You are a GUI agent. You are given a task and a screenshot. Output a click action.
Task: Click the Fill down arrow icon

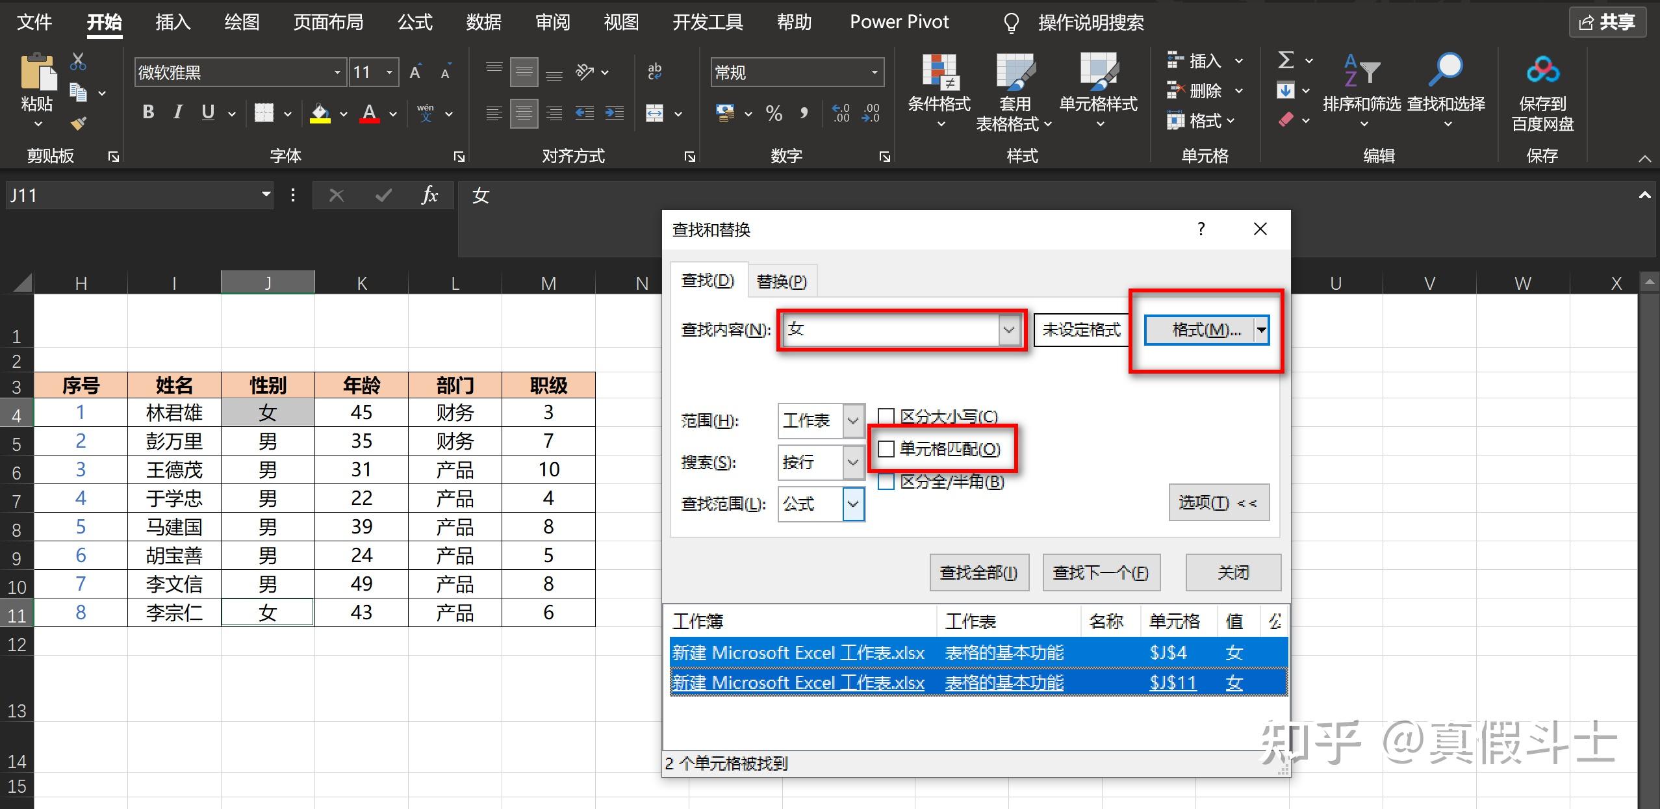pyautogui.click(x=1285, y=90)
